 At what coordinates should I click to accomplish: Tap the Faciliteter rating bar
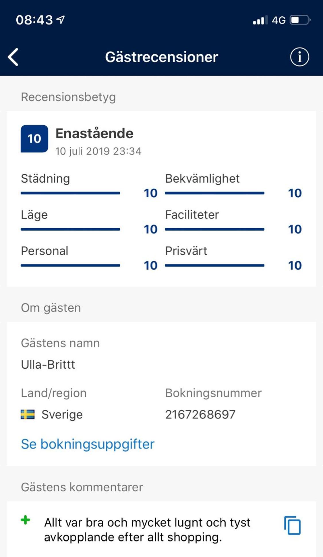215,229
